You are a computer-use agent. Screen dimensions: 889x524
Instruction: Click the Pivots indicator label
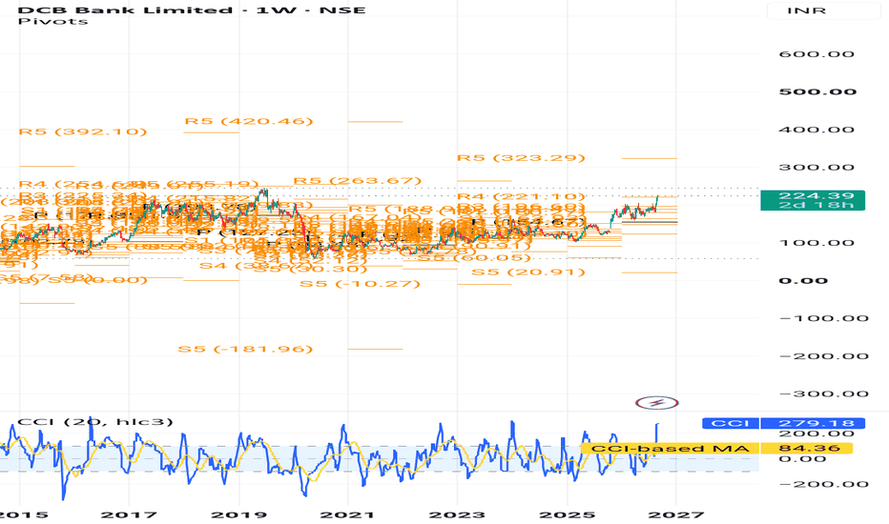[52, 22]
